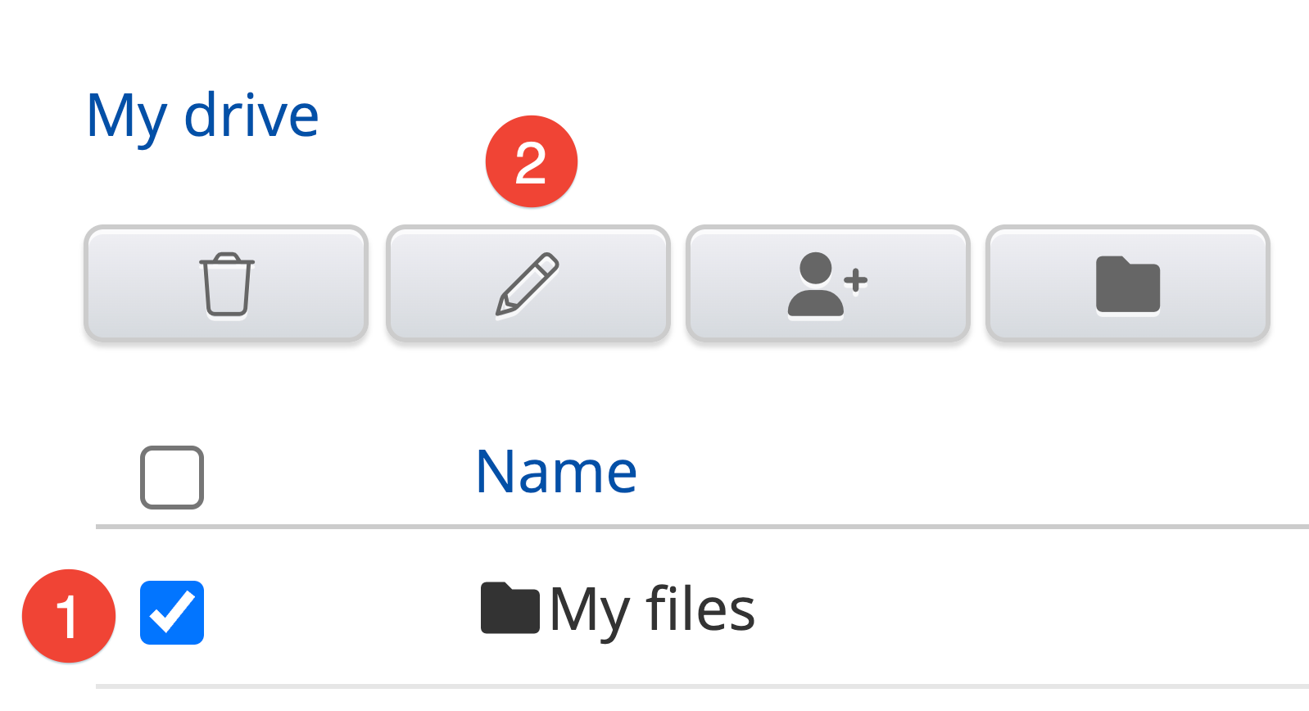Go to the My drive heading link

202,116
